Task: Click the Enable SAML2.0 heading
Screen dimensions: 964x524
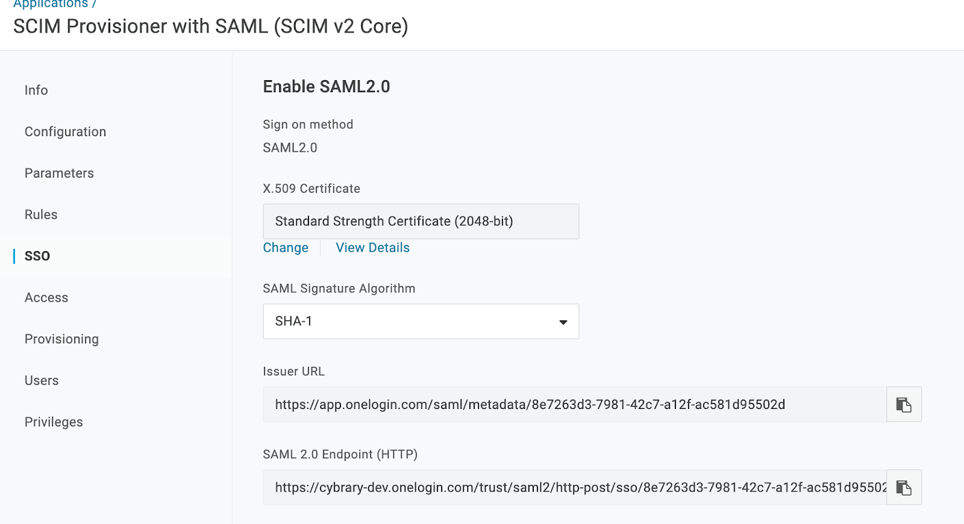Action: (326, 87)
